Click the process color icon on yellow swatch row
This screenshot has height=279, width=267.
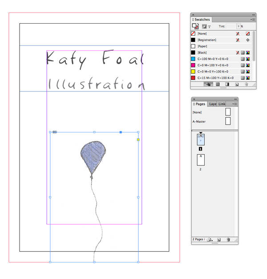(243, 71)
